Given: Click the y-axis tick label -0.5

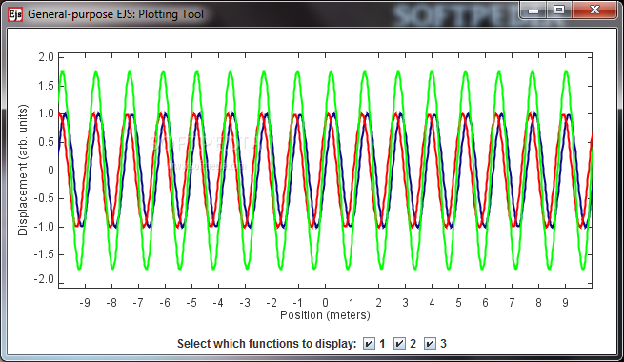Looking at the screenshot, I should click(x=44, y=198).
